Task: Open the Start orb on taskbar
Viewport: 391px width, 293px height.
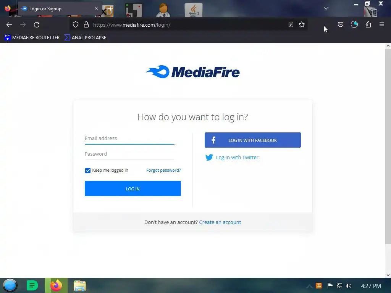Action: (x=10, y=285)
